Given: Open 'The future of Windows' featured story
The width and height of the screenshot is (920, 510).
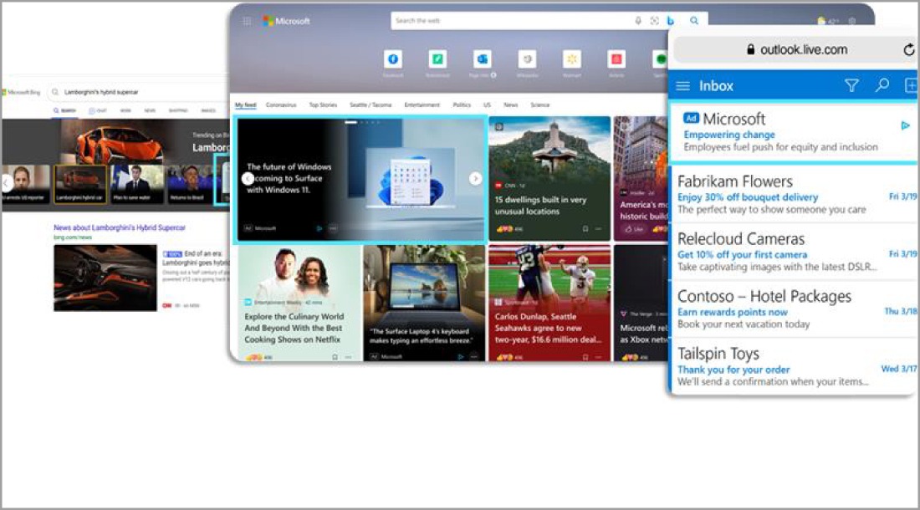Looking at the screenshot, I should pyautogui.click(x=289, y=178).
